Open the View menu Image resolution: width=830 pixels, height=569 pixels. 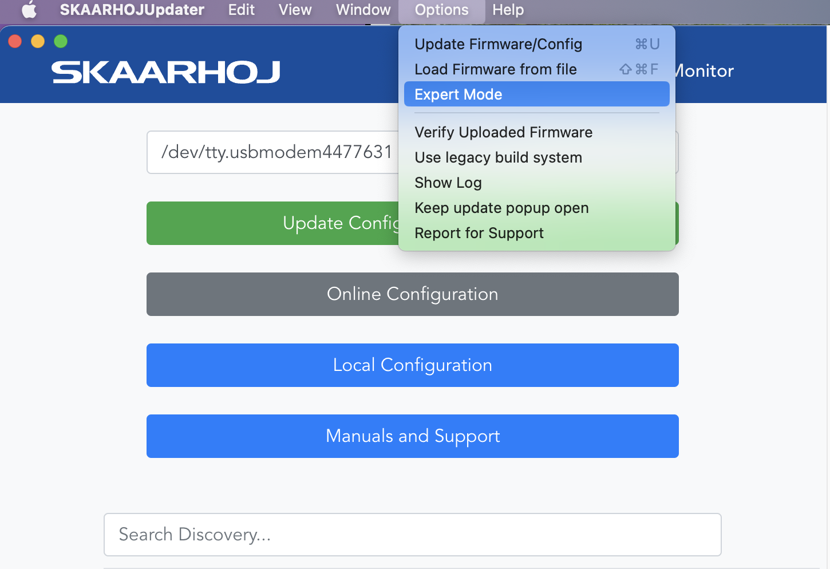(295, 10)
